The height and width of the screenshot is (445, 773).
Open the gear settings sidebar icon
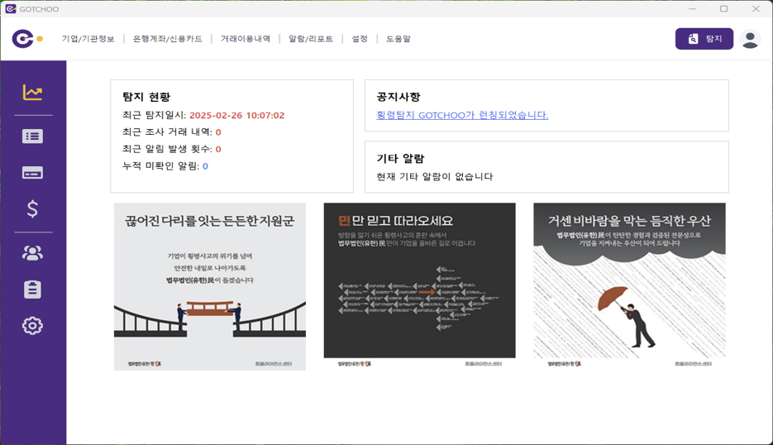32,326
